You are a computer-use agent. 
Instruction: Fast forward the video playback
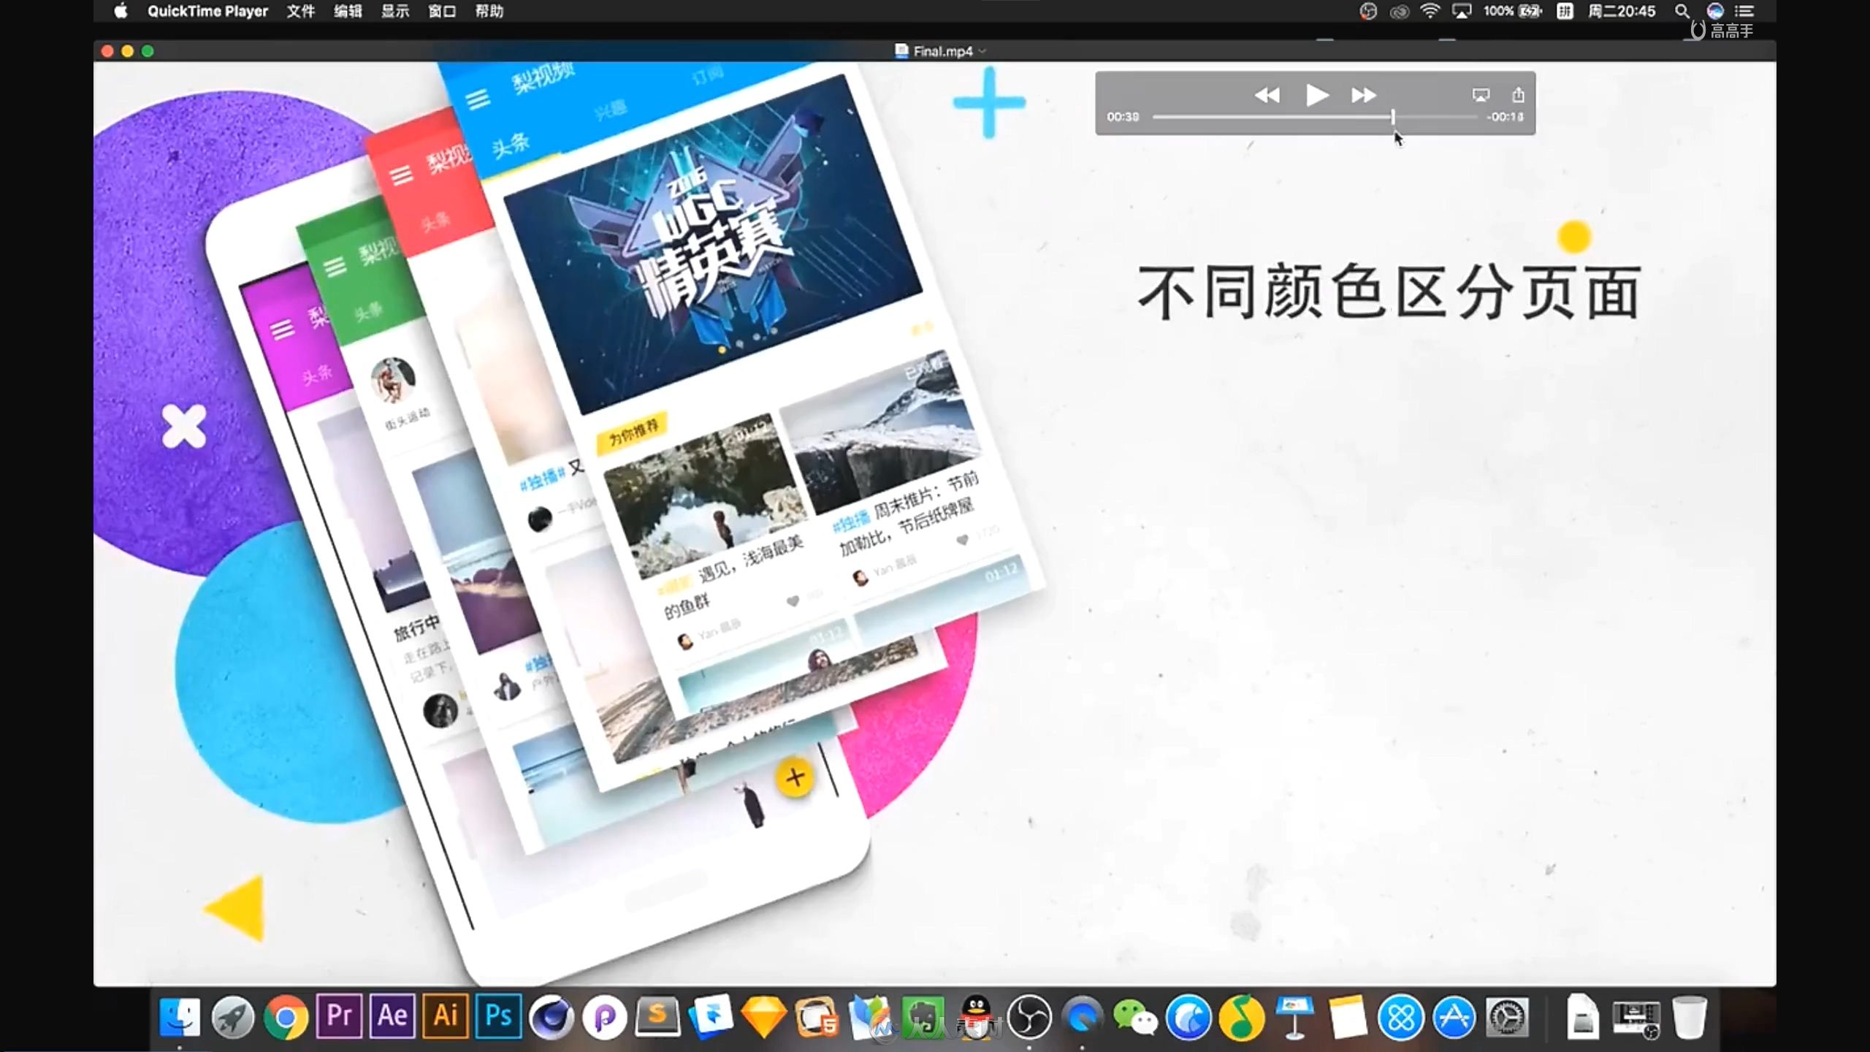coord(1364,95)
